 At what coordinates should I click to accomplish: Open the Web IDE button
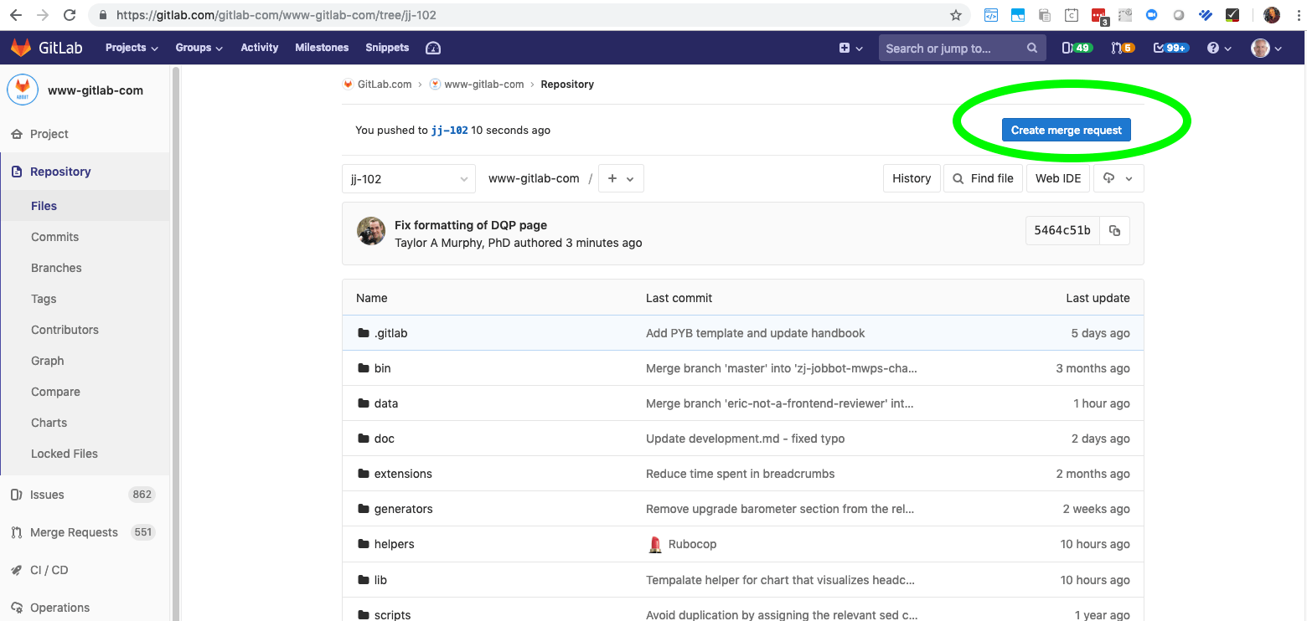(x=1058, y=178)
